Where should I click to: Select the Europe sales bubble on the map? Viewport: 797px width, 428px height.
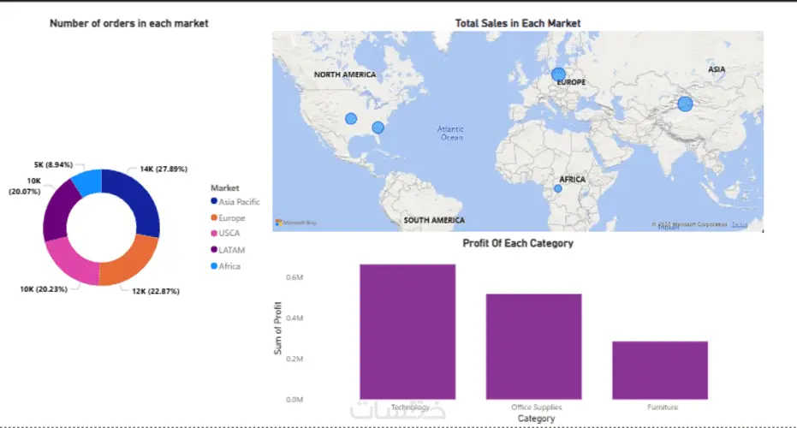559,74
